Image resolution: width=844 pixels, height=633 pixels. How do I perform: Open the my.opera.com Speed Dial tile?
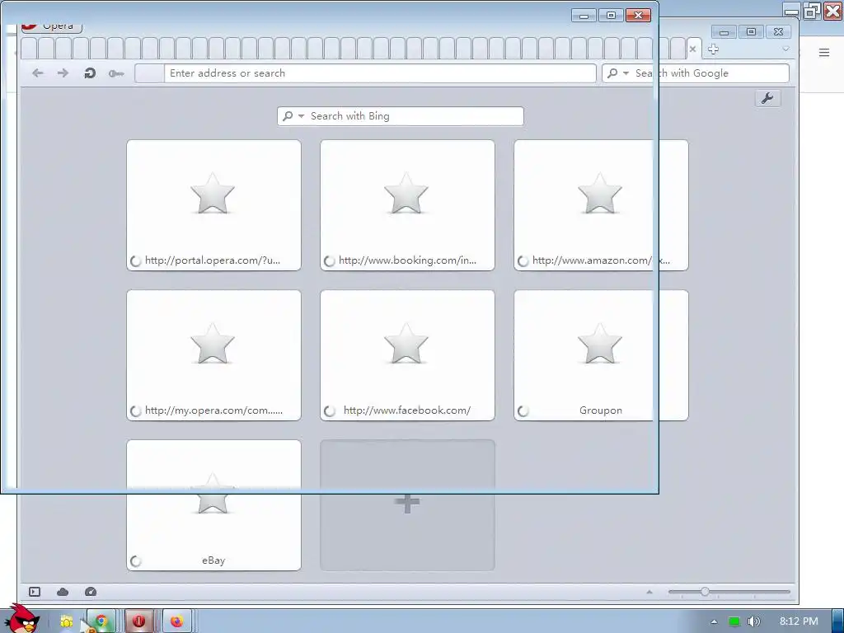[x=213, y=355]
